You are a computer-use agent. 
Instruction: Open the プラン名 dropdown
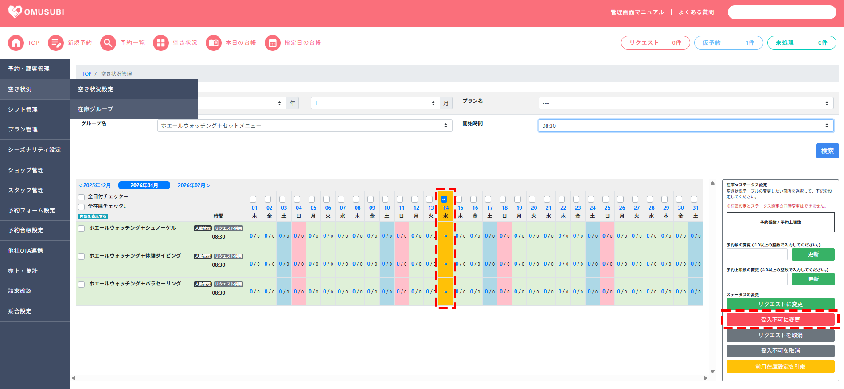[685, 103]
